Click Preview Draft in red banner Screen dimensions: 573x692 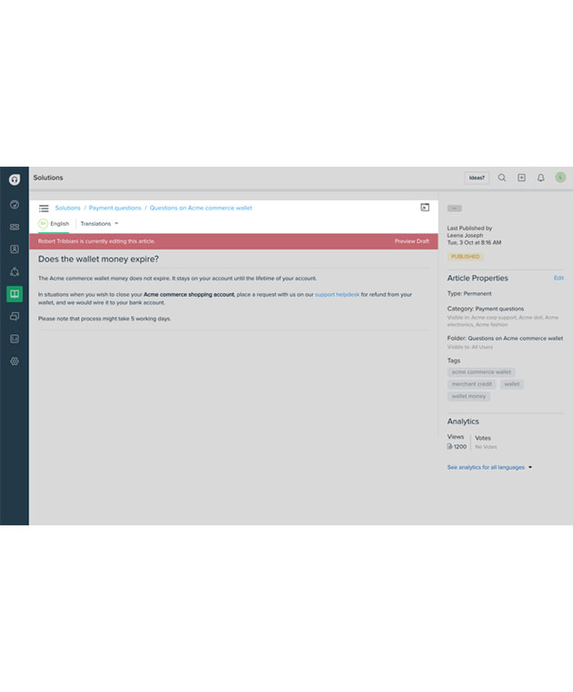(412, 241)
